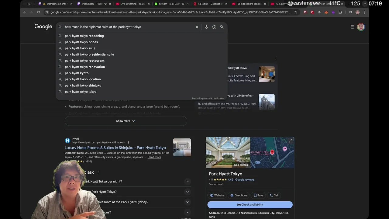
Task: Click the red map pin for Park Hyatt Tokyo
Action: (x=272, y=152)
